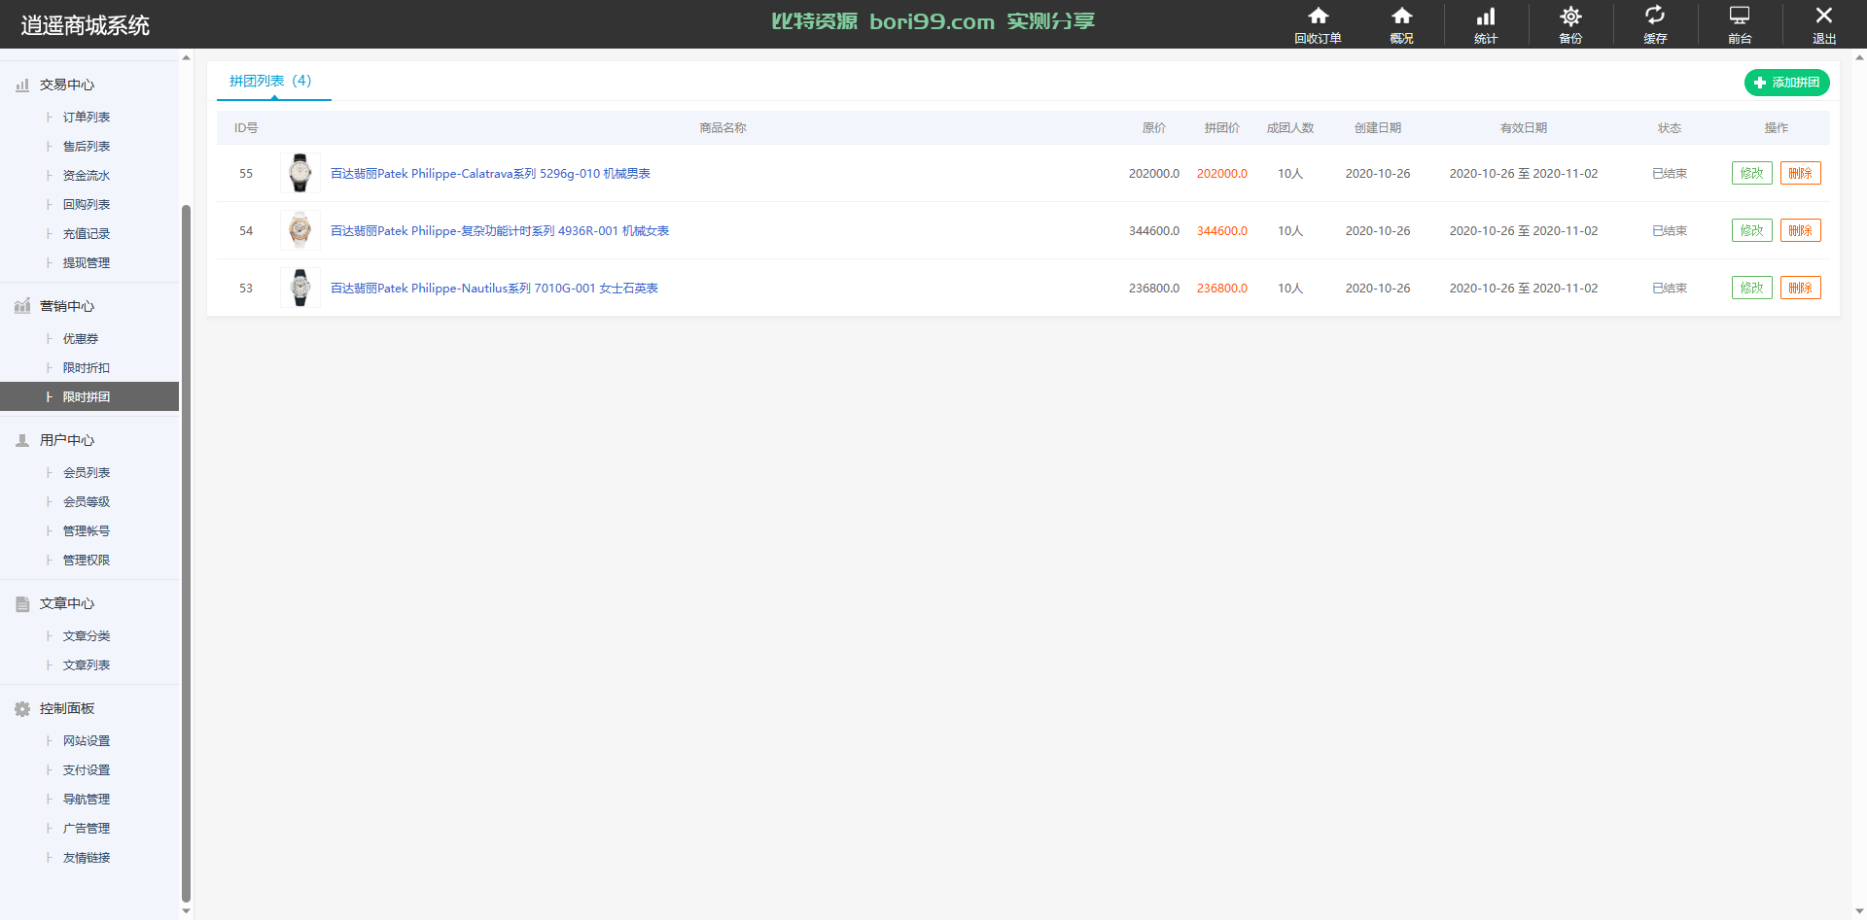Click 删除 for item ID 53
The image size is (1867, 920).
tap(1800, 288)
